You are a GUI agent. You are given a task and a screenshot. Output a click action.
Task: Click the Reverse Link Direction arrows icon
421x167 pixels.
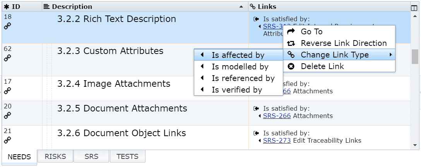(291, 43)
